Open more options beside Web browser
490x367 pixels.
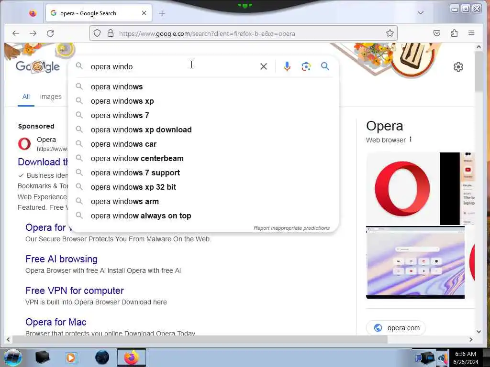click(411, 140)
